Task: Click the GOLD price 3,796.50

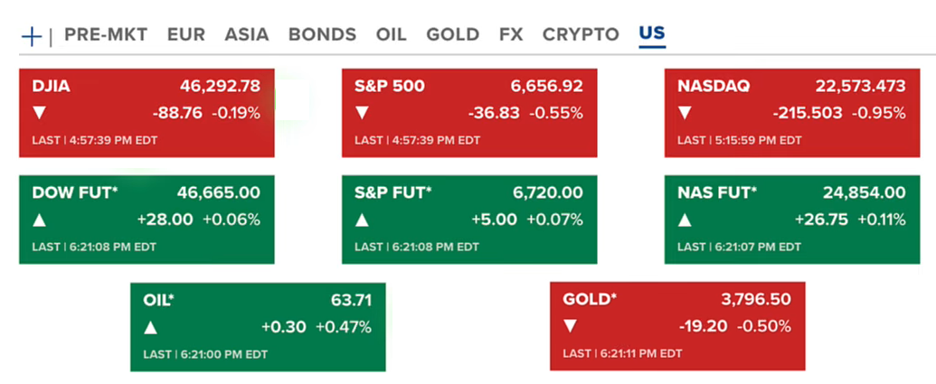Action: pyautogui.click(x=755, y=299)
